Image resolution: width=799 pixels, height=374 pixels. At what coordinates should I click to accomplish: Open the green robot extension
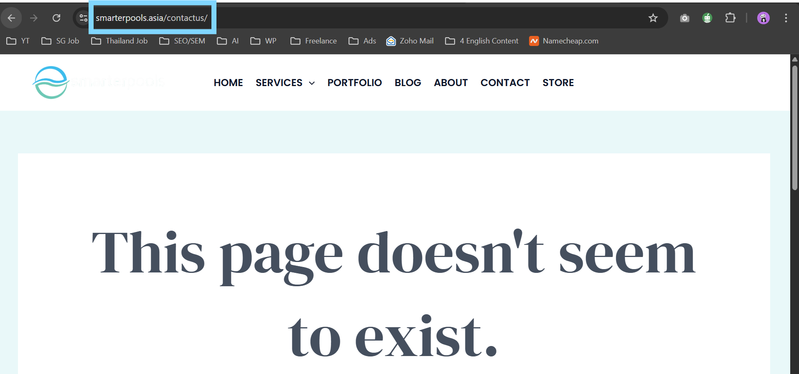point(707,18)
